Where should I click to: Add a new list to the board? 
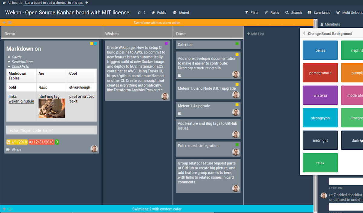click(x=255, y=34)
